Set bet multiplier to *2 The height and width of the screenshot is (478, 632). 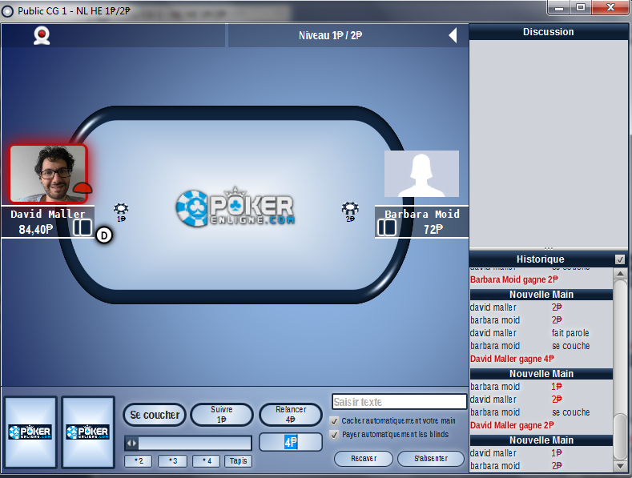click(x=139, y=460)
